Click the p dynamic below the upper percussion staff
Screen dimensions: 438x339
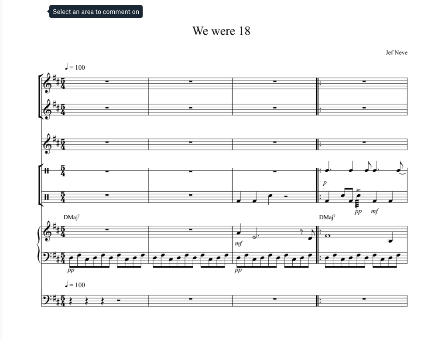(325, 183)
